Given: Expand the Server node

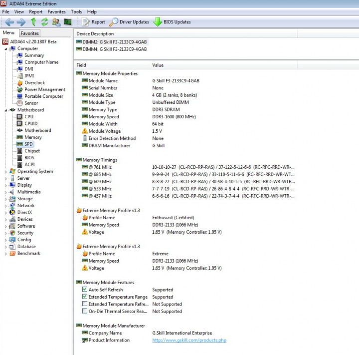Looking at the screenshot, I should tap(6, 178).
